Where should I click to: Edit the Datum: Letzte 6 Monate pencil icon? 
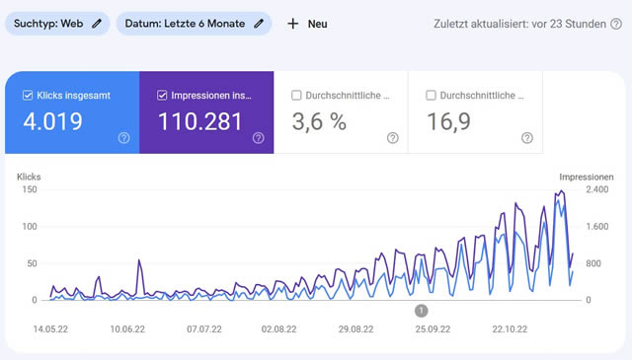tap(259, 24)
